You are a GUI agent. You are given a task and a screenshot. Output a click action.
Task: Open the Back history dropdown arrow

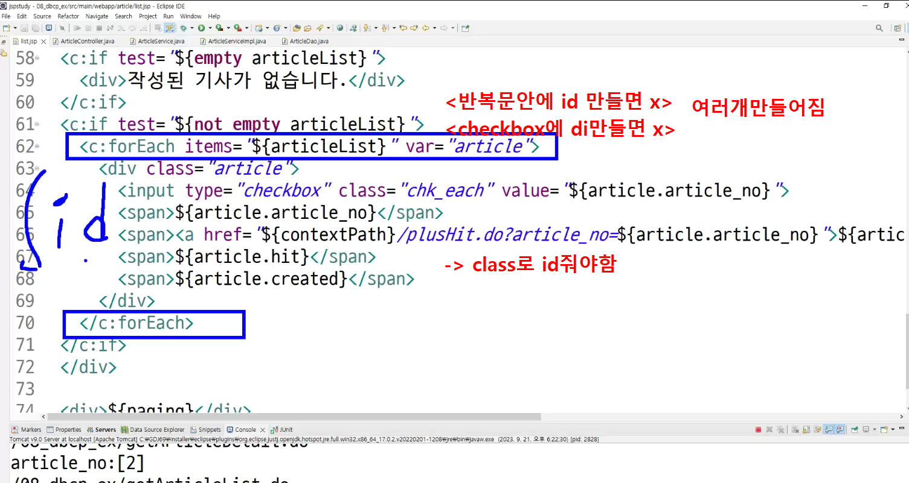(x=434, y=28)
